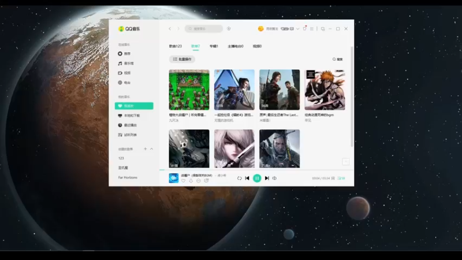Open playlist 123 in the sidebar
Viewport: 462px width, 260px height.
(x=121, y=158)
